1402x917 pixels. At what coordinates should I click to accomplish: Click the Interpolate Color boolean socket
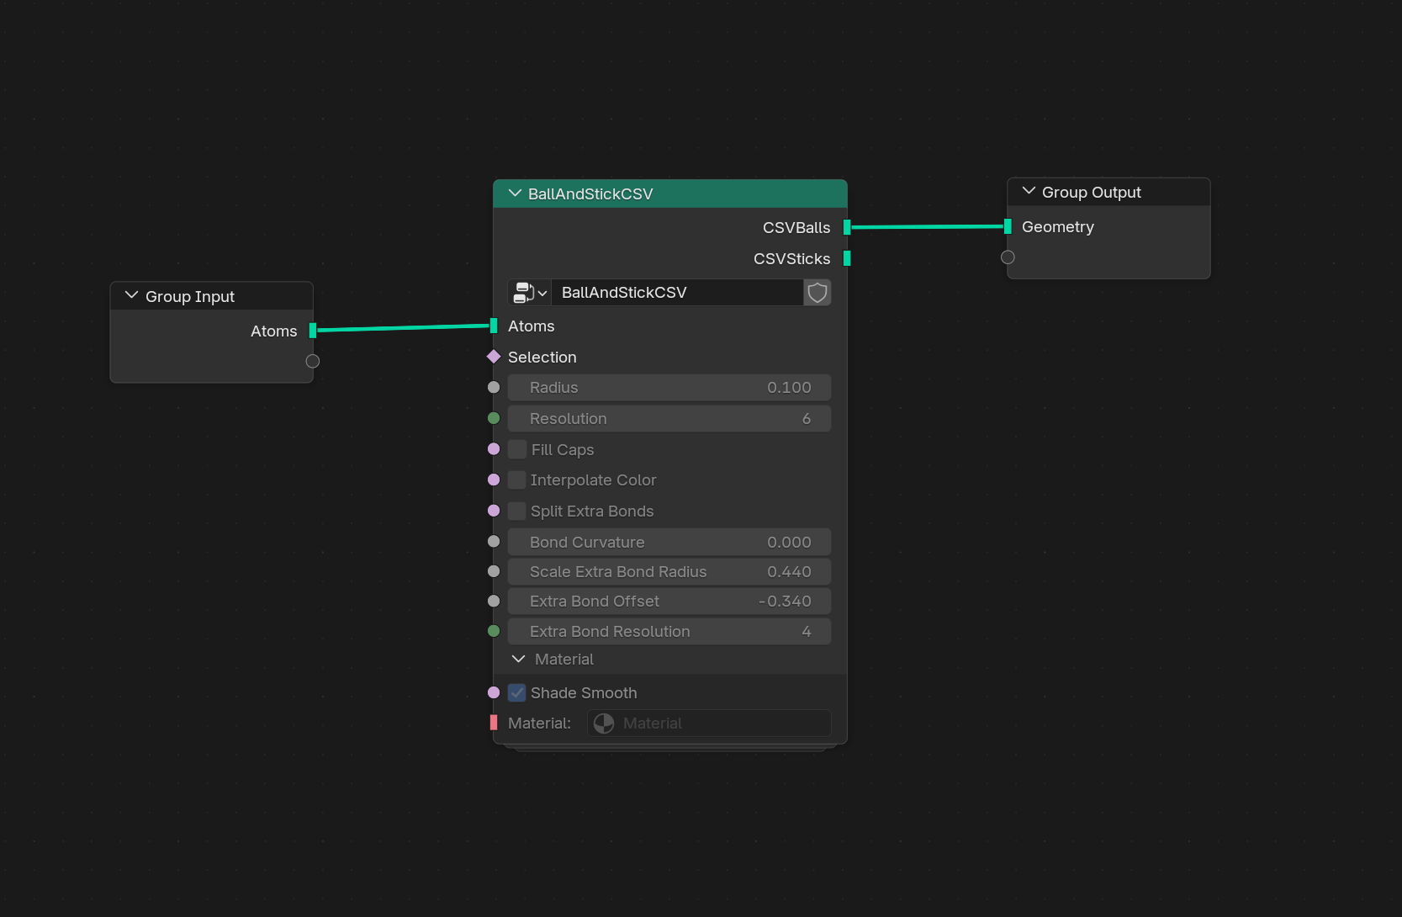coord(494,480)
